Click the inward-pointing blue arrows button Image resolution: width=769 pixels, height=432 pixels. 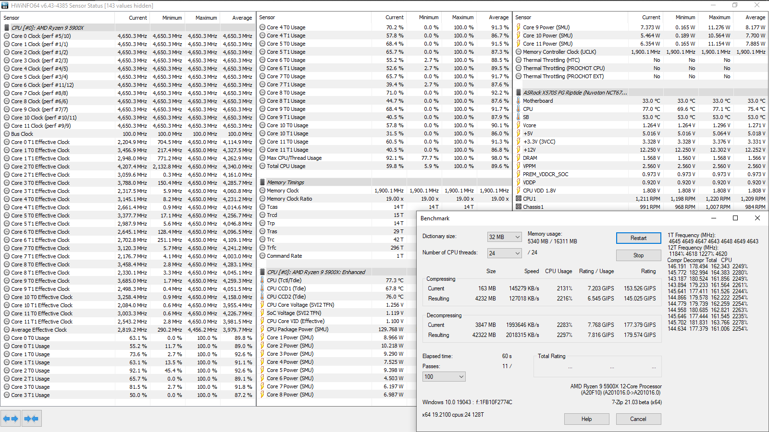coord(31,419)
